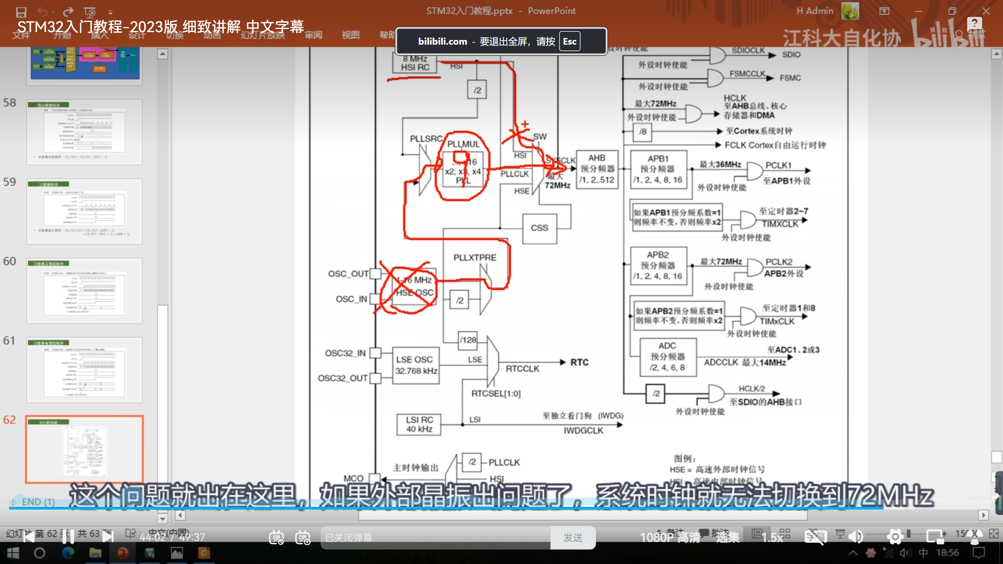Select slide 60 thumbnail

coord(84,291)
